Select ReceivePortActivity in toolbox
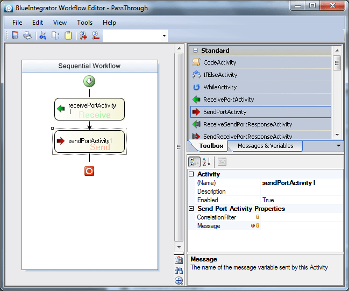The width and height of the screenshot is (349, 291). coord(261,100)
